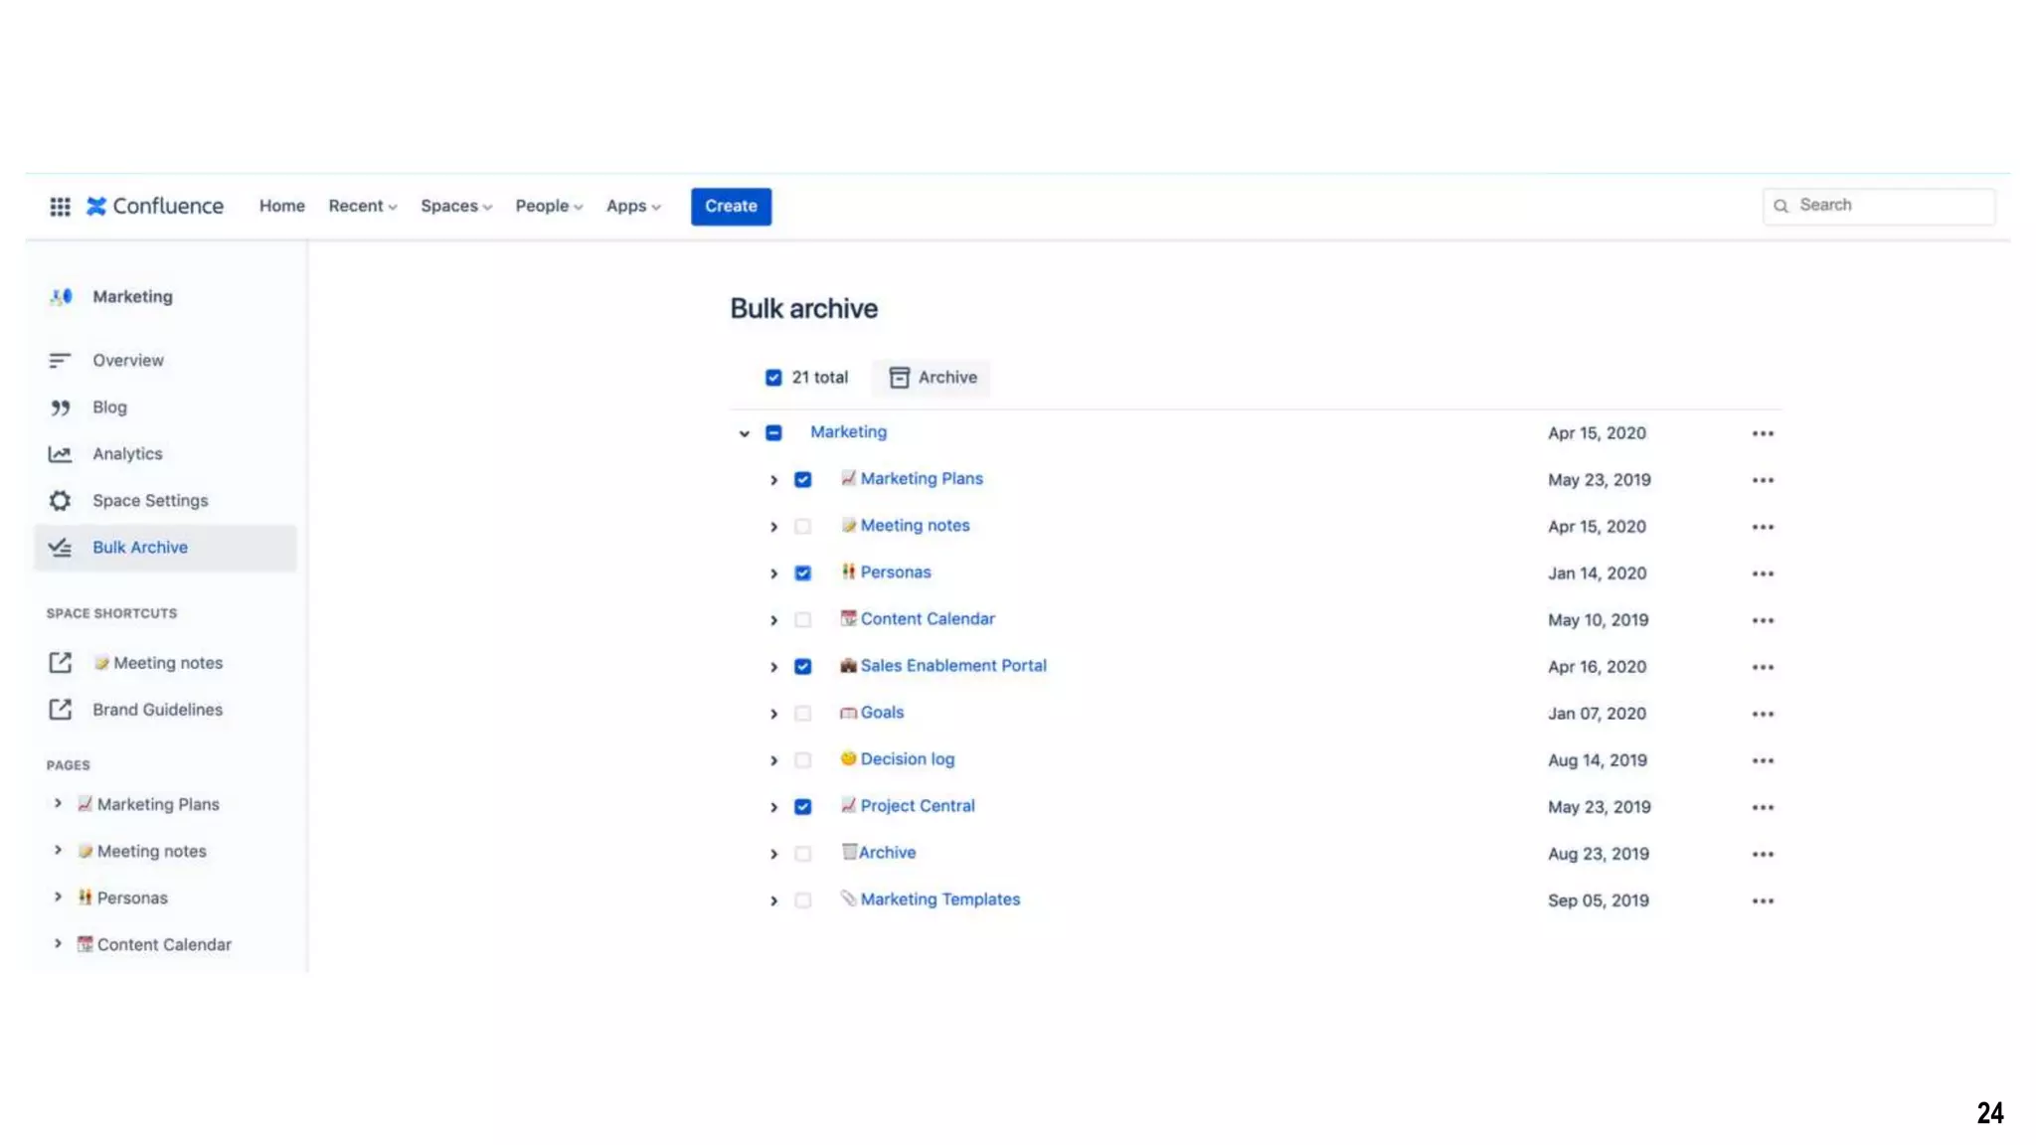This screenshot has height=1145, width=2036.
Task: Open the Home navigation item
Action: pyautogui.click(x=281, y=206)
